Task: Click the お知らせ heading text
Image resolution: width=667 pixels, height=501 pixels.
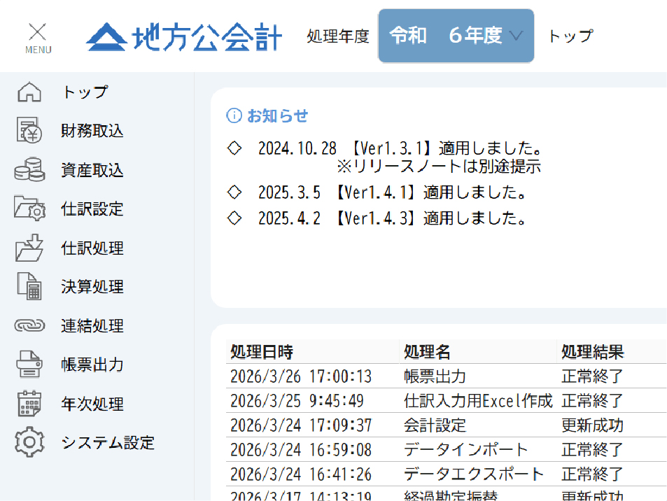Action: tap(277, 115)
